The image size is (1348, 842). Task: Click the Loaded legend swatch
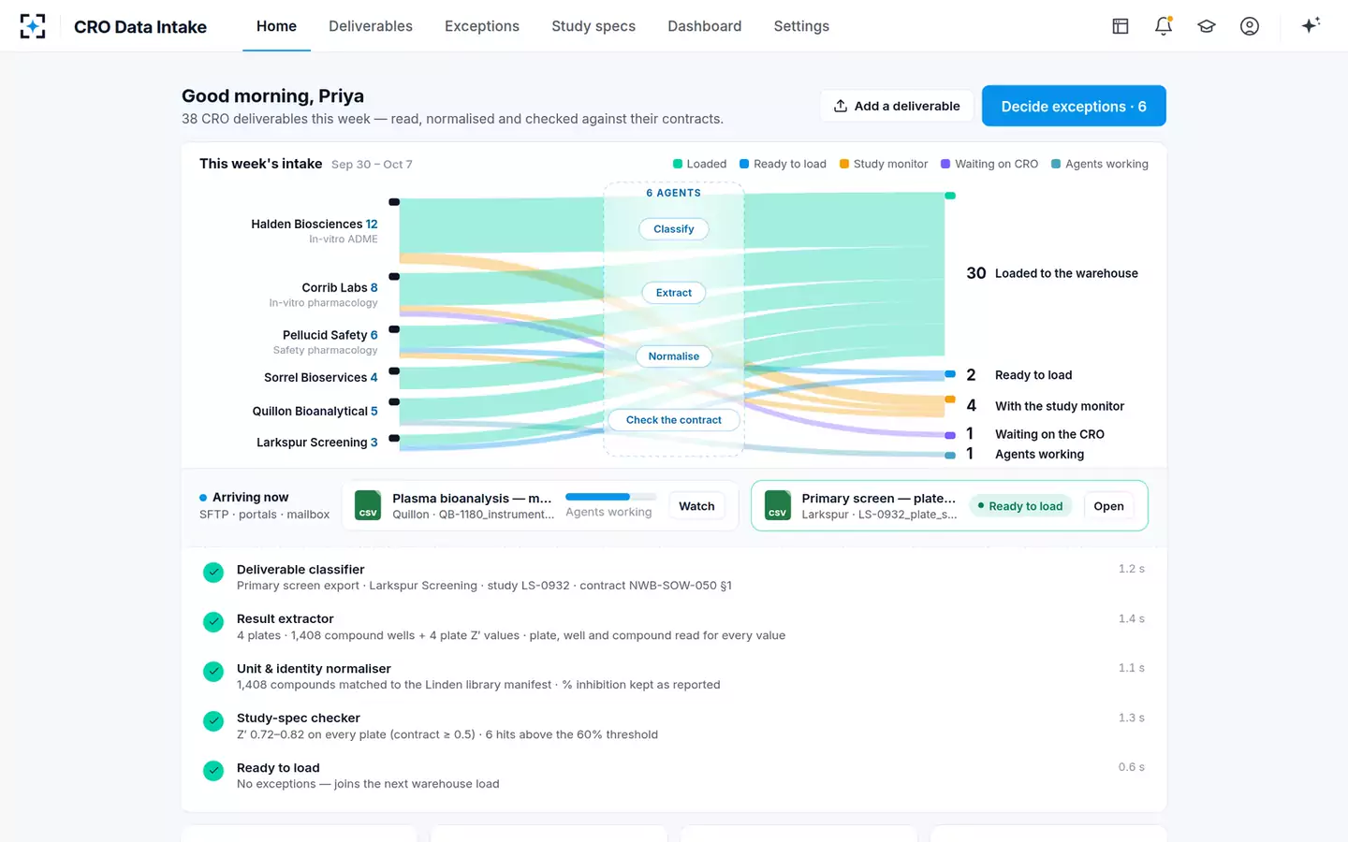click(678, 164)
